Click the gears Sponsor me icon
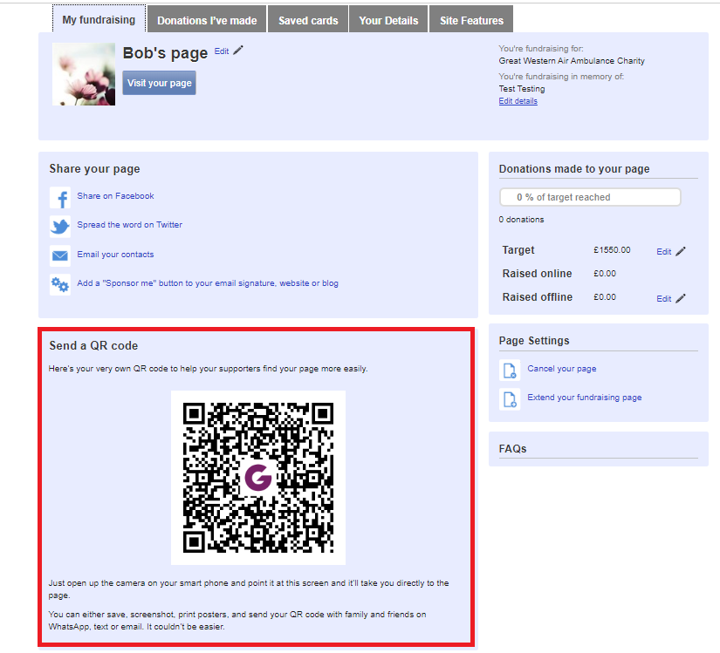Screen dimensions: 720x653 click(x=60, y=285)
